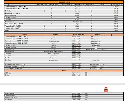Select the Ночной буфет service cell
The width and height of the screenshot is (125, 101).
tap(54, 60)
